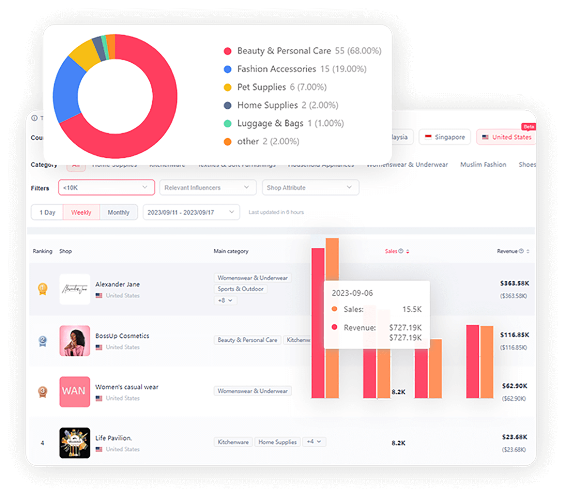Click the Sports & Outdoor category tag
The width and height of the screenshot is (565, 496).
[241, 289]
